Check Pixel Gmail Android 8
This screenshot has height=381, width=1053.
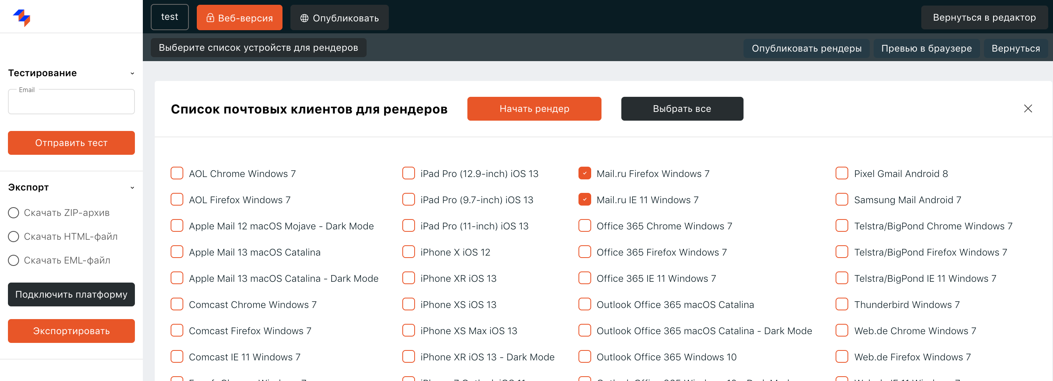click(842, 173)
